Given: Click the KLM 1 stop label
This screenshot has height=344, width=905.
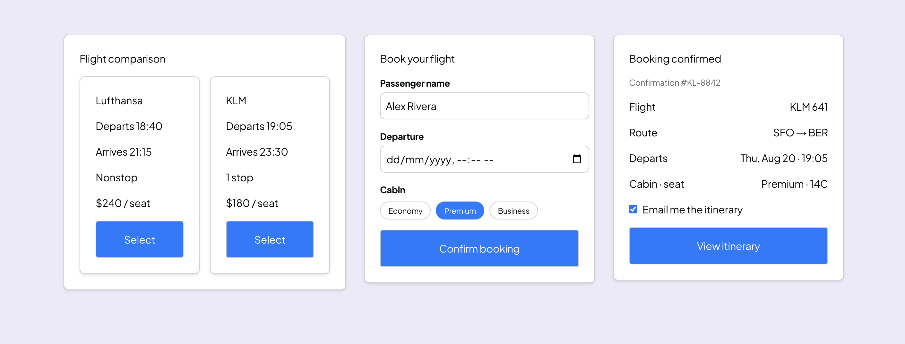Looking at the screenshot, I should (240, 177).
